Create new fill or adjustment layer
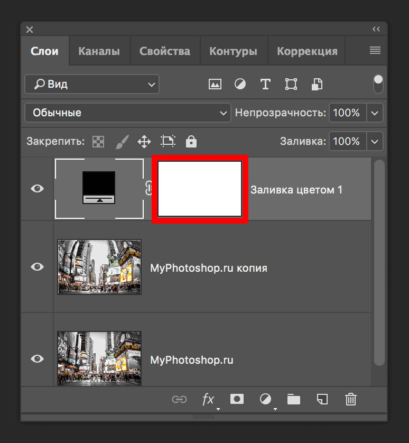The height and width of the screenshot is (443, 409). coord(265,399)
